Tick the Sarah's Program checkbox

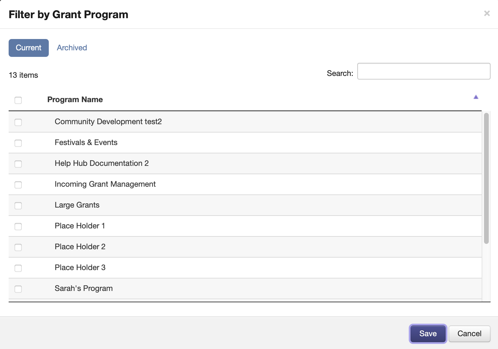pos(18,289)
